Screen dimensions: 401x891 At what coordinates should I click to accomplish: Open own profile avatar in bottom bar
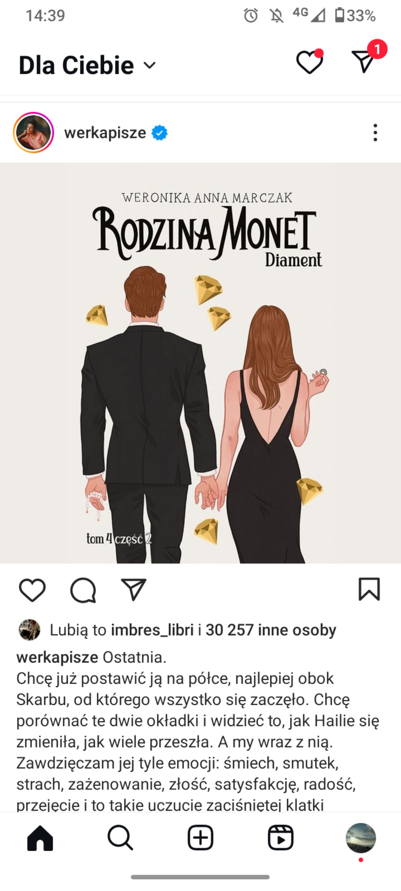[x=361, y=838]
